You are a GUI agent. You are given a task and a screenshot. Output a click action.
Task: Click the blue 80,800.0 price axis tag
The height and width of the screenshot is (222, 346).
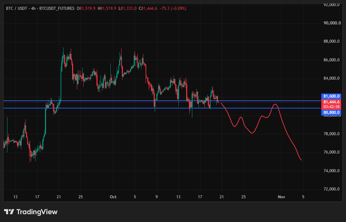331,113
